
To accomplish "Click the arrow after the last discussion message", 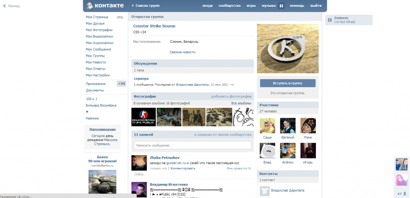I will 232,85.
